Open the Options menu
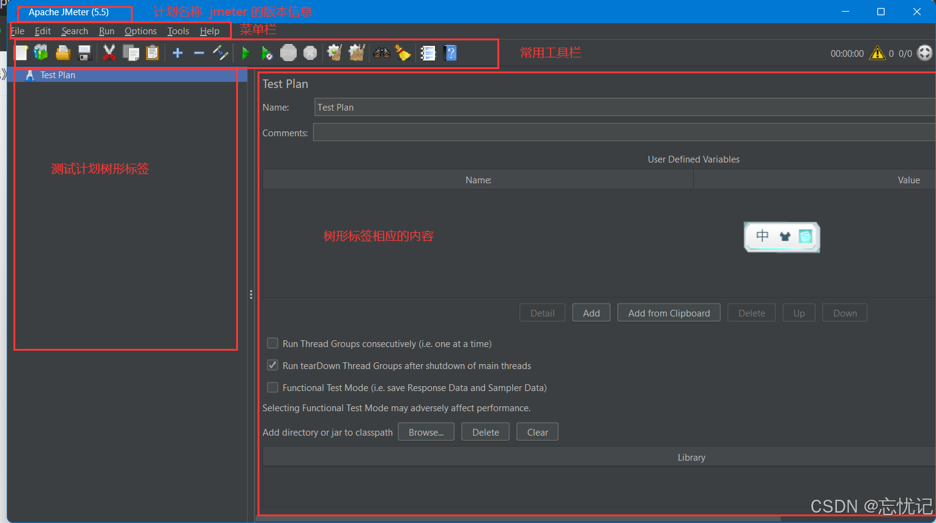Image resolution: width=936 pixels, height=523 pixels. [141, 31]
